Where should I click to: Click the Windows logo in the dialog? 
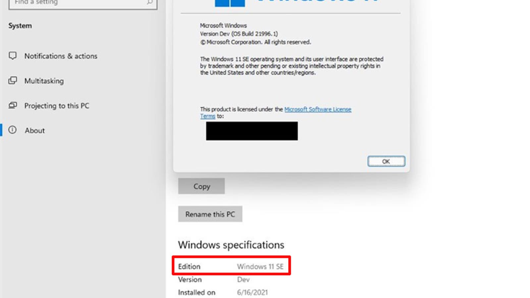(230, 3)
